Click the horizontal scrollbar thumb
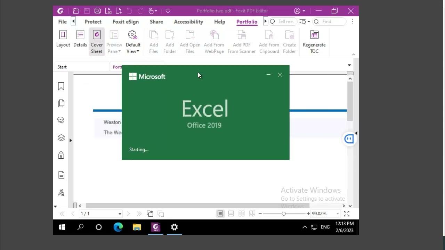Screen dimensions: 445x250 [198, 206]
